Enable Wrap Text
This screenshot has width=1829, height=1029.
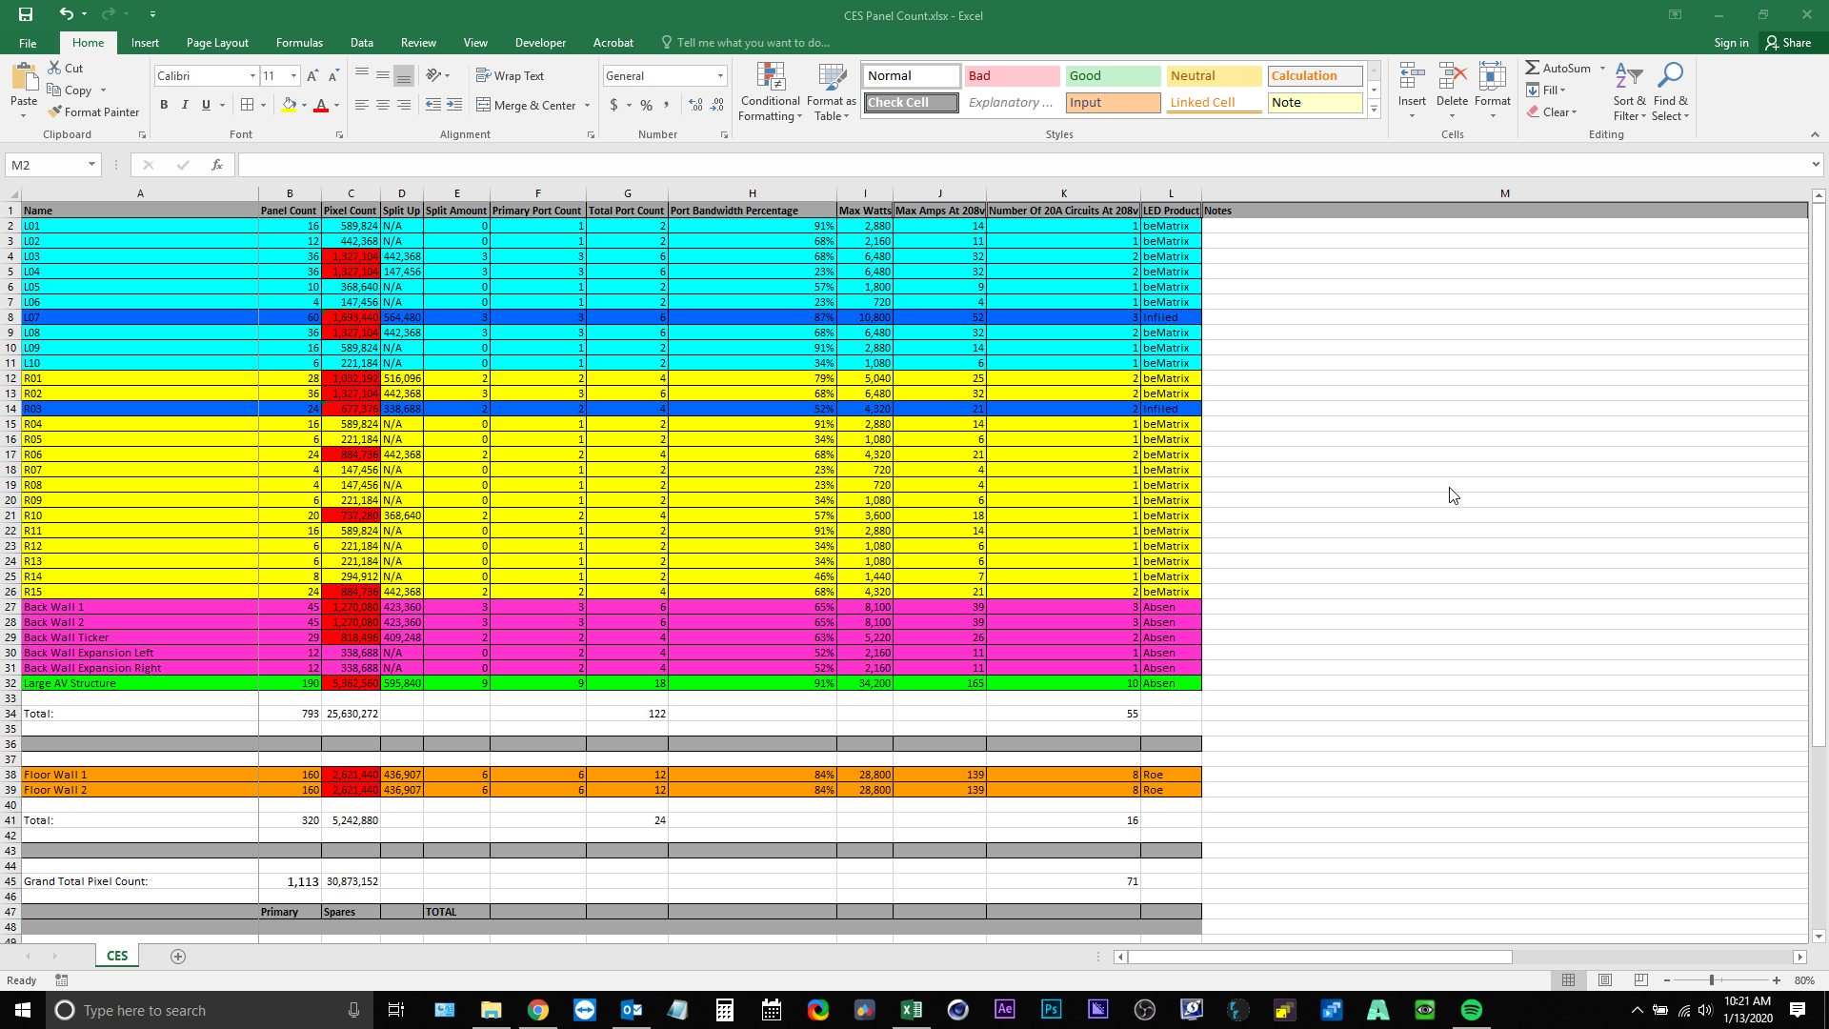(x=510, y=75)
